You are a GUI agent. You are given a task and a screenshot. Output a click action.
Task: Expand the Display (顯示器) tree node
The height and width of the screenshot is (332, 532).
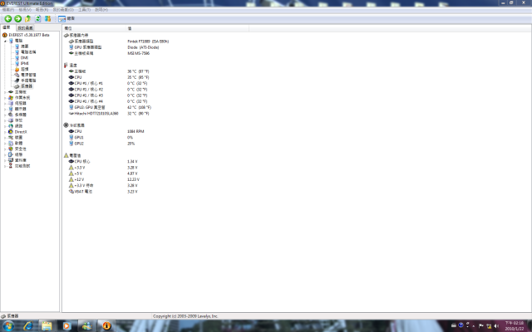(x=5, y=109)
